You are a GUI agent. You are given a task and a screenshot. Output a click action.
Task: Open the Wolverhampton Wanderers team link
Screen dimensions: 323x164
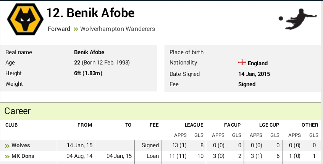pos(118,29)
